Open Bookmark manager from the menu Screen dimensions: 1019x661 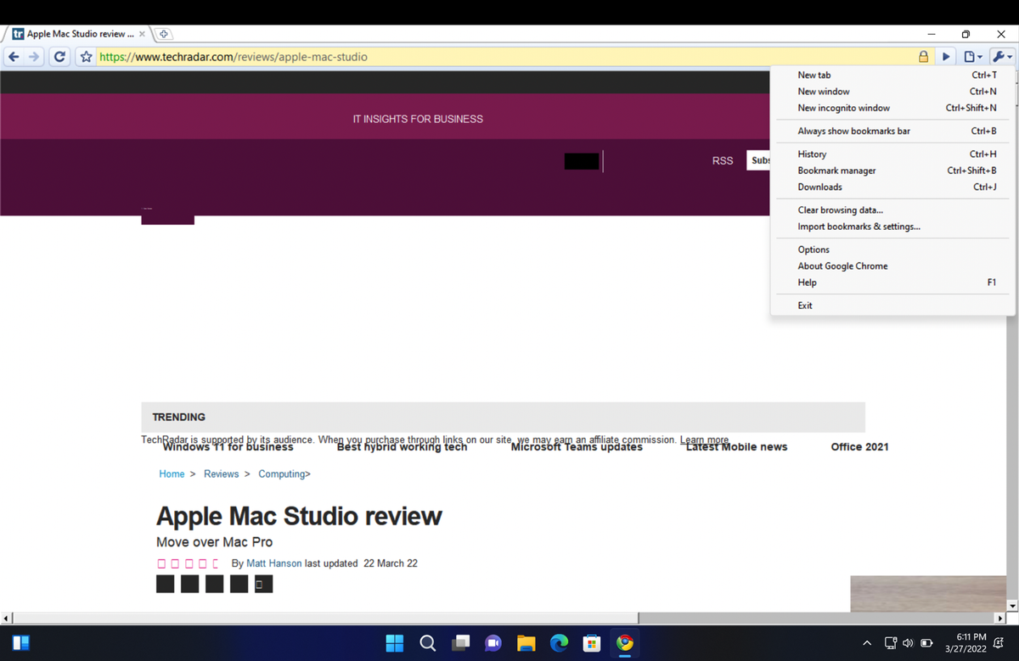tap(892, 171)
